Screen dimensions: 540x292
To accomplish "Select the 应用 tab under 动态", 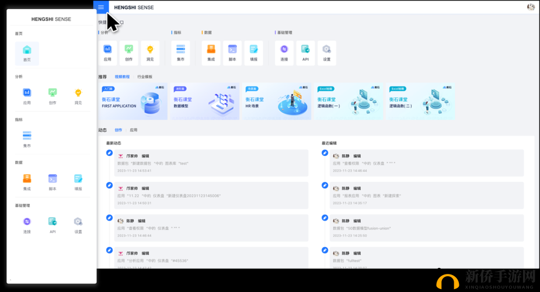I will click(x=133, y=130).
